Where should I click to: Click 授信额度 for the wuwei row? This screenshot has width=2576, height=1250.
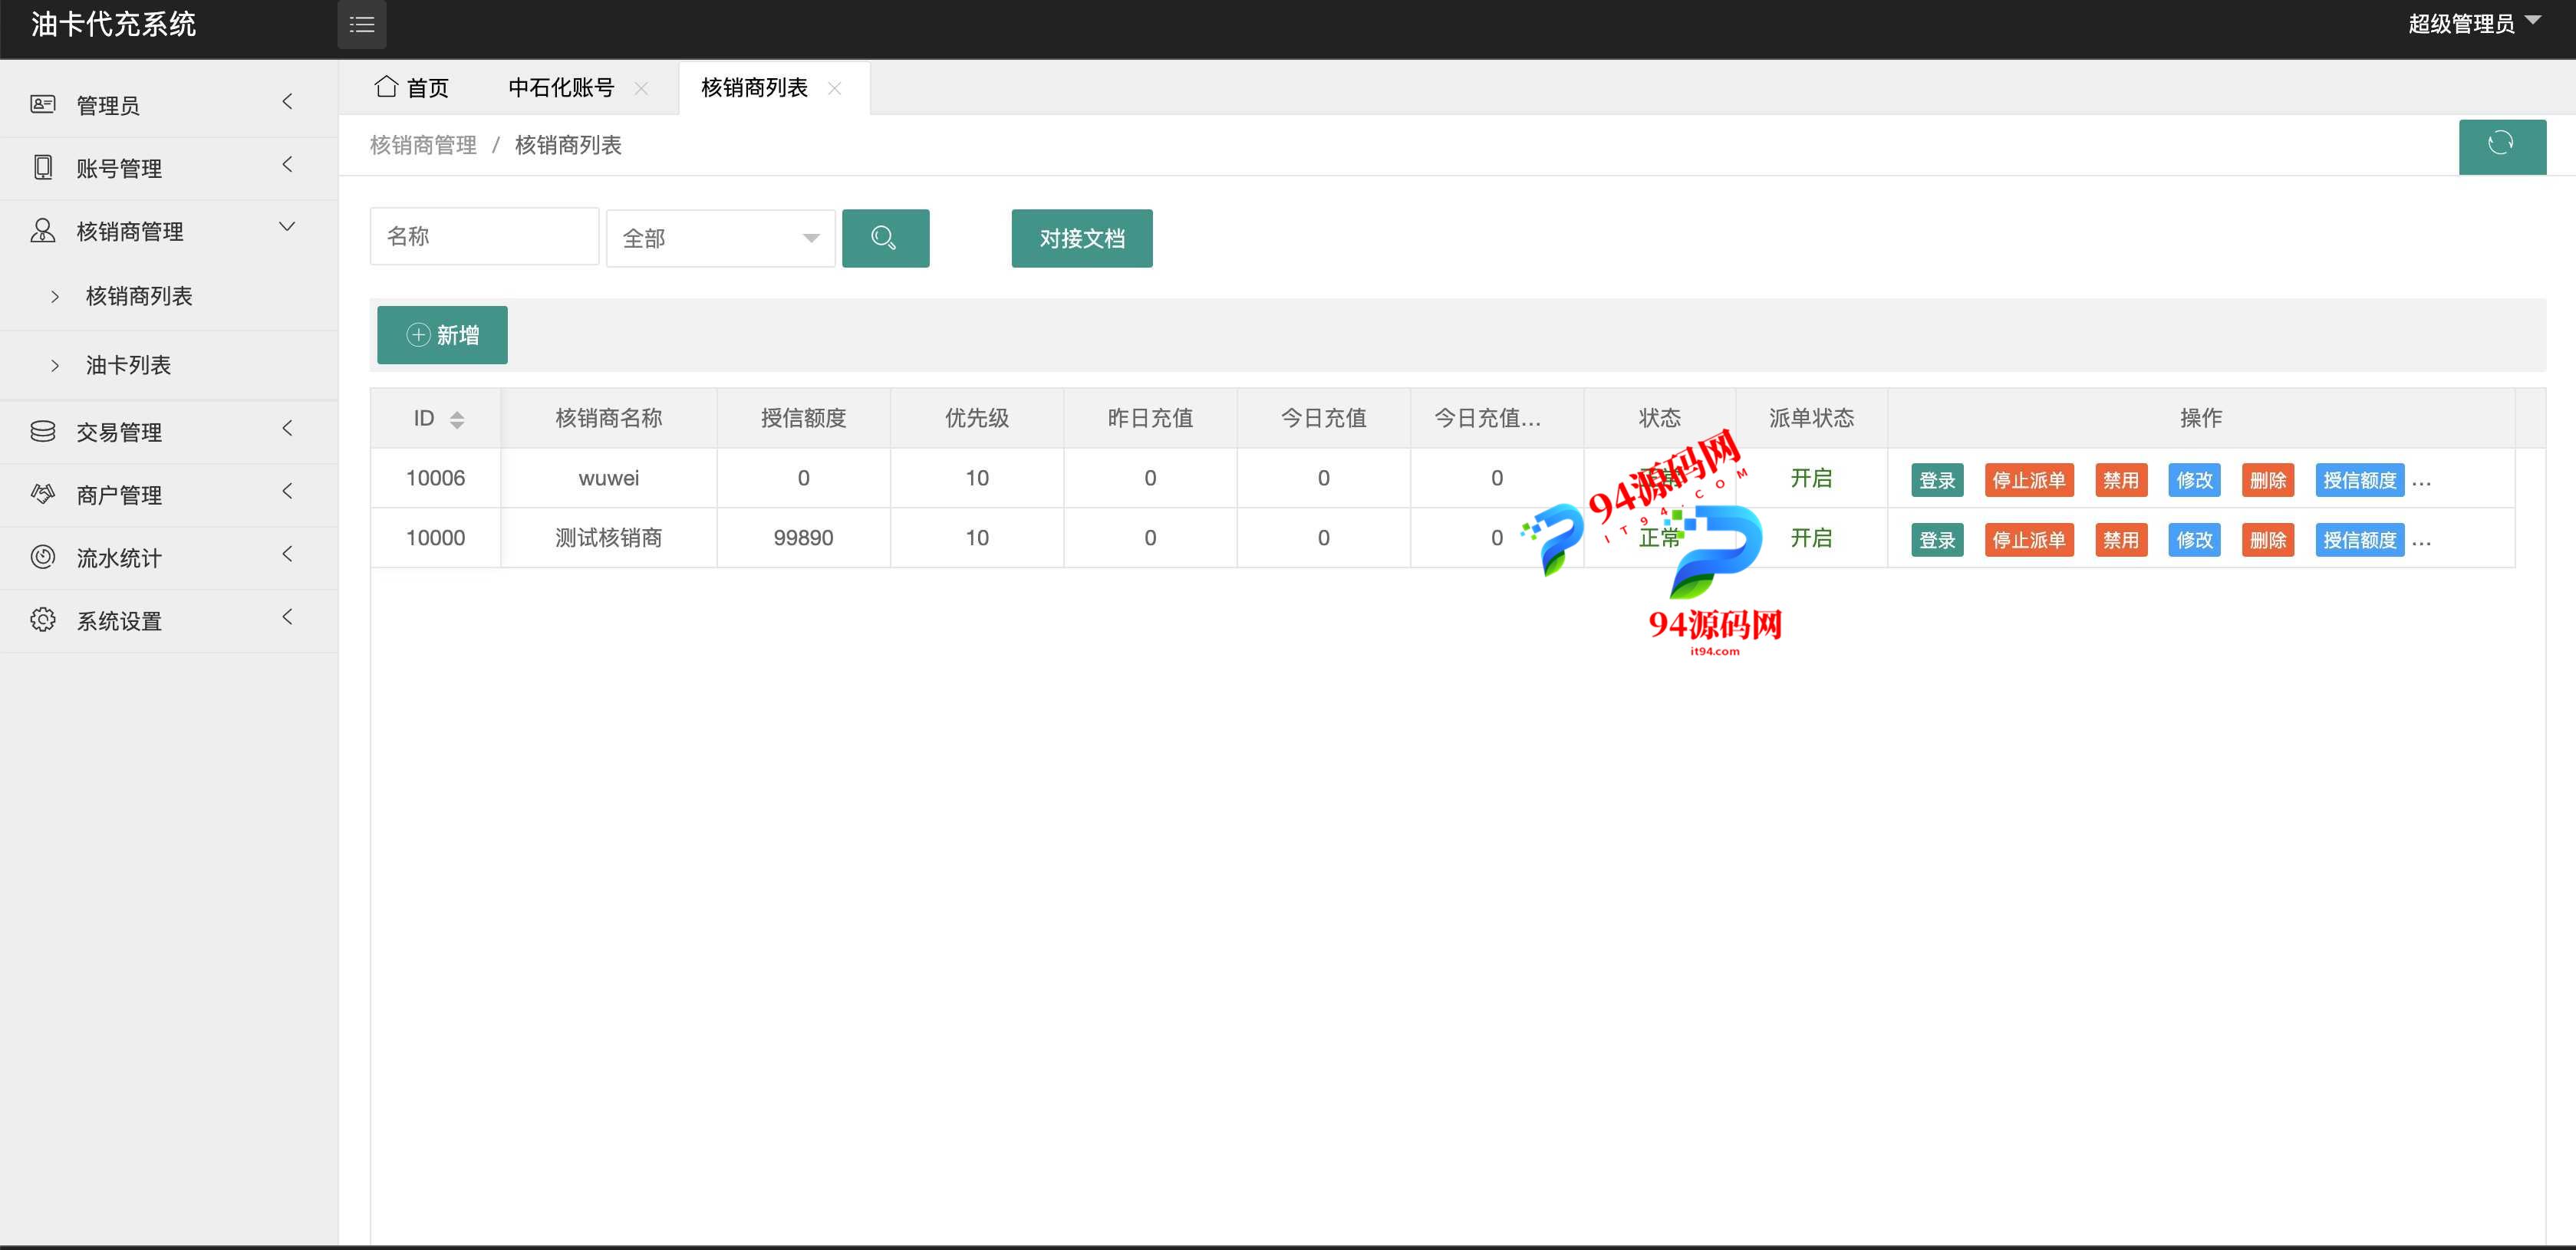[x=2360, y=480]
